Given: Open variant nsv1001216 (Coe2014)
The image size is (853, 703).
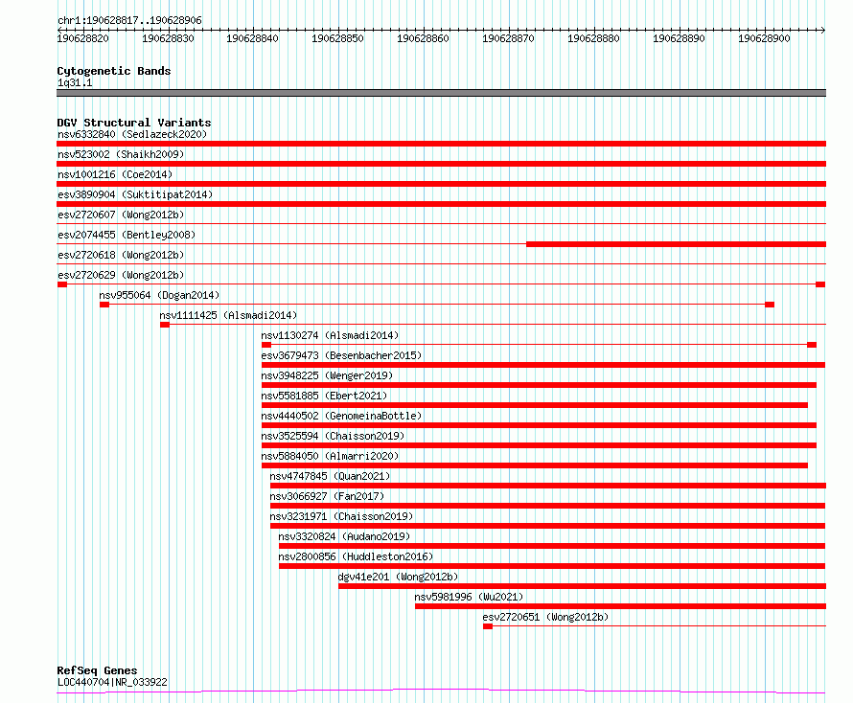Looking at the screenshot, I should click(115, 174).
